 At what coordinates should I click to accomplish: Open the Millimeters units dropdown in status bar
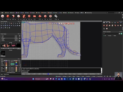(45, 74)
